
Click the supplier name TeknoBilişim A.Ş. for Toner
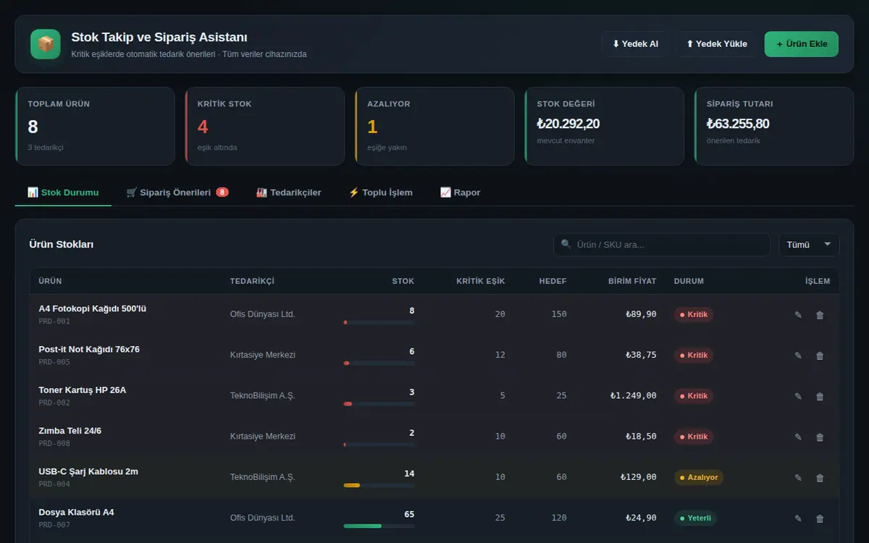click(x=263, y=396)
